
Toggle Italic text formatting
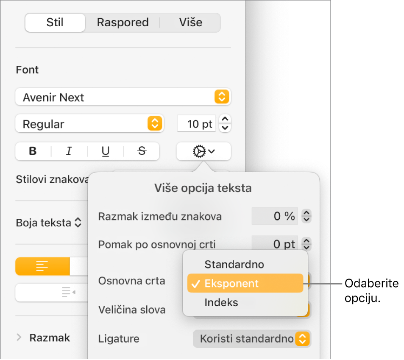tap(69, 151)
